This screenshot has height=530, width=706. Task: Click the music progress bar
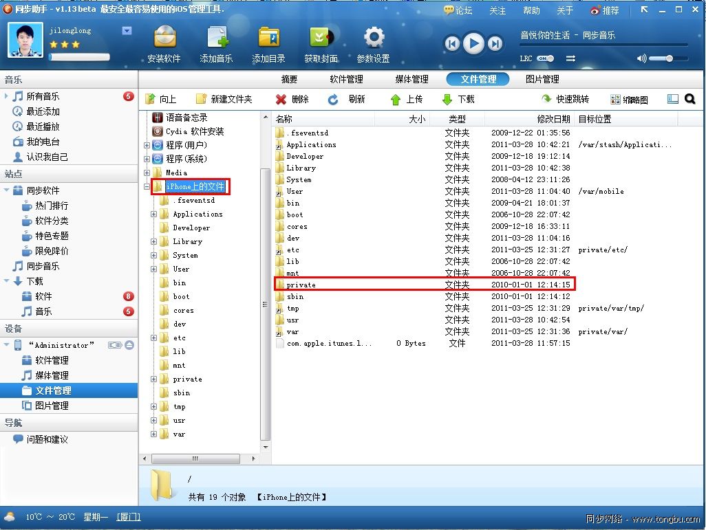pyautogui.click(x=603, y=45)
